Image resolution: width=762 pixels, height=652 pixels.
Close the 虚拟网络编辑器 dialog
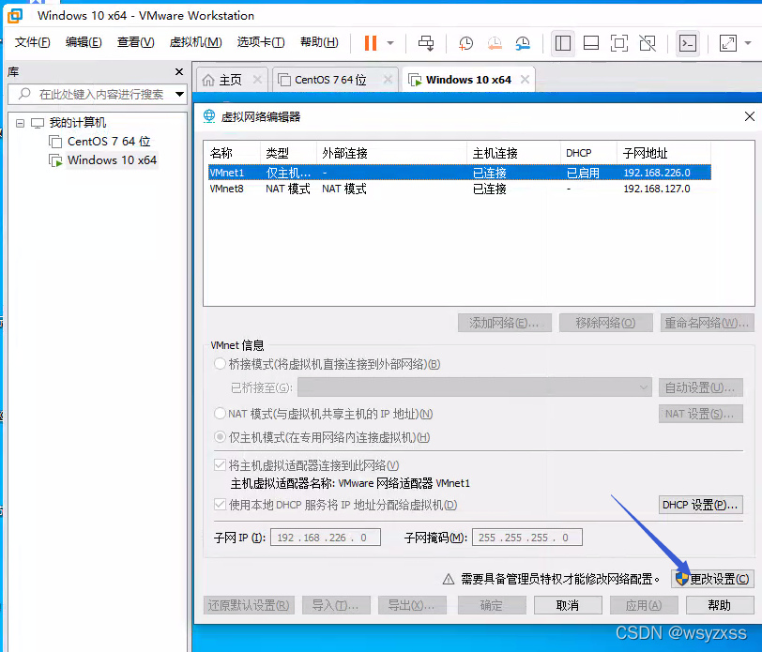point(750,116)
